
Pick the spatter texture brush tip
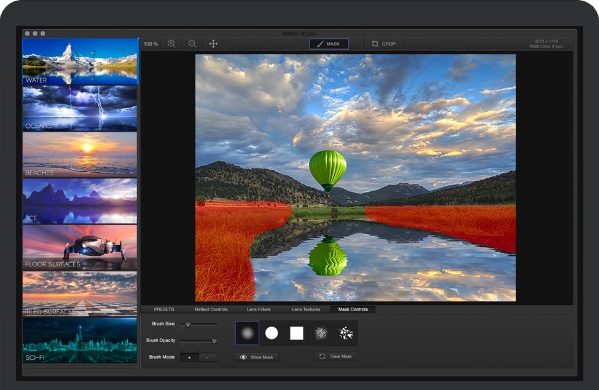point(321,333)
